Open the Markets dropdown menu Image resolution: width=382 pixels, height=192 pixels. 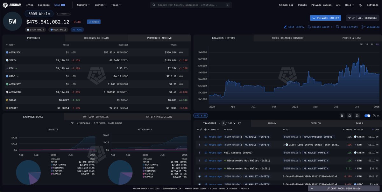point(83,5)
